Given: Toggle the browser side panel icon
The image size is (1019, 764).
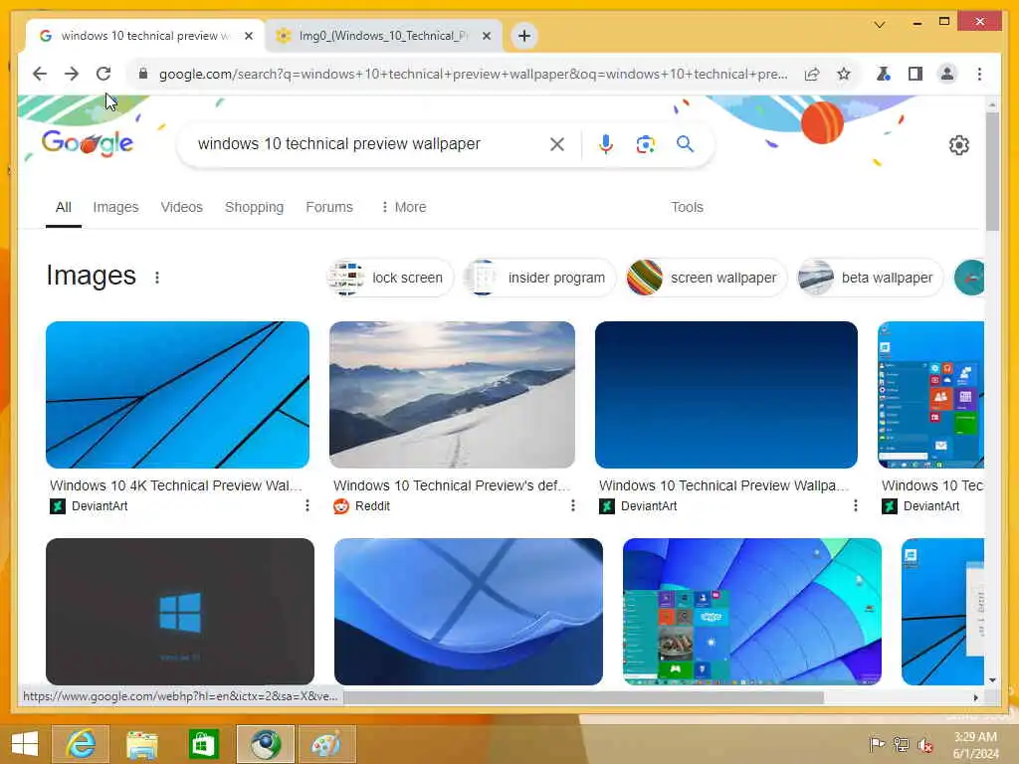Looking at the screenshot, I should pos(916,74).
